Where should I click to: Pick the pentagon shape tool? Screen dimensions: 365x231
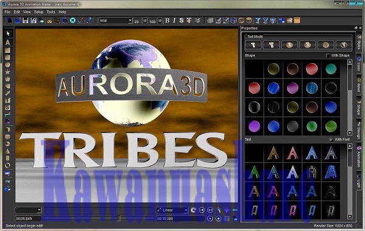click(x=8, y=79)
